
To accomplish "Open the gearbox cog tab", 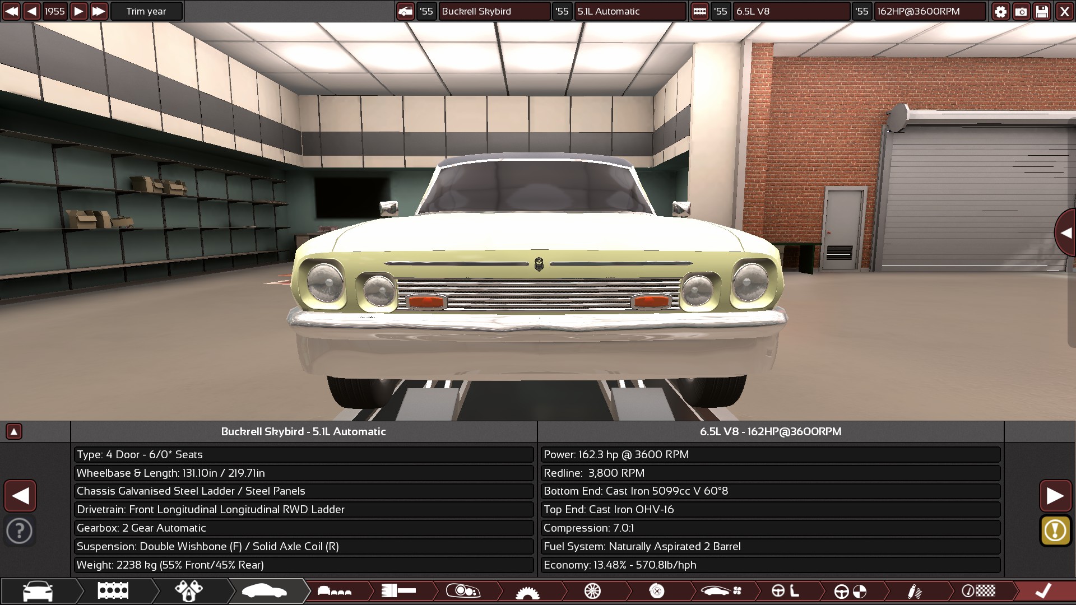I will [527, 592].
